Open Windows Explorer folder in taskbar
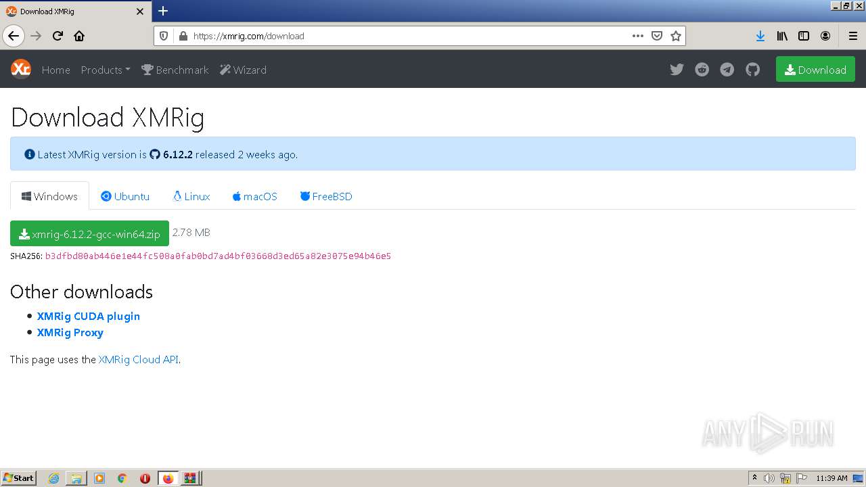The width and height of the screenshot is (866, 487). 76,478
